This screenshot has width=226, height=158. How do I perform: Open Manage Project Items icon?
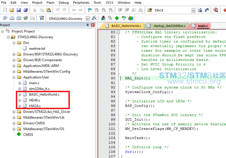103,18
